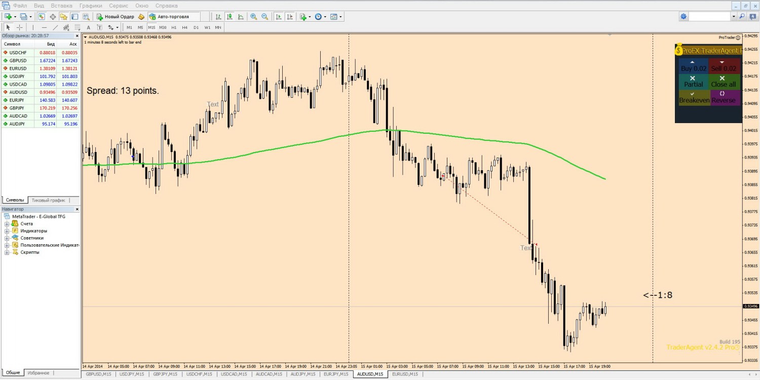This screenshot has height=380, width=760.
Task: Select the text label tool
Action: coord(99,27)
